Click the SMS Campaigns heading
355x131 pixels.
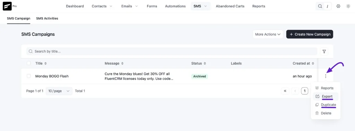pyautogui.click(x=38, y=34)
